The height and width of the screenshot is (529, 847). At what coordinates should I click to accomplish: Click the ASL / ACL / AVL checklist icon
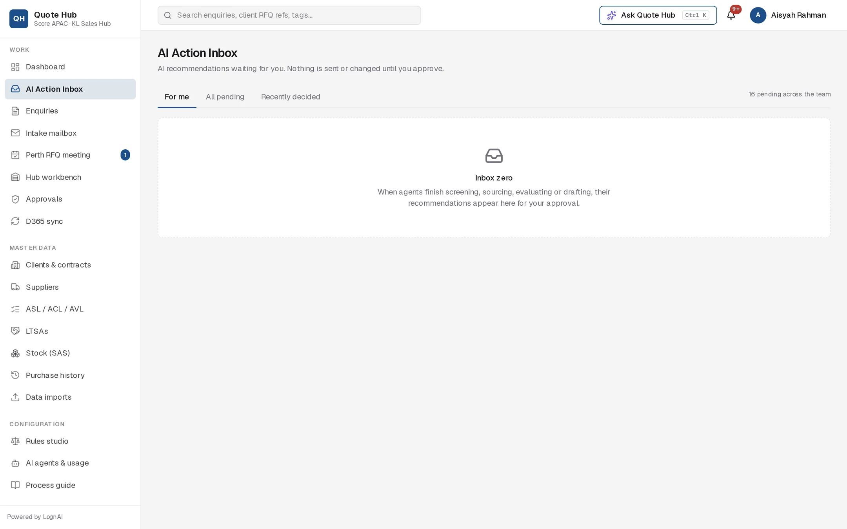15,309
